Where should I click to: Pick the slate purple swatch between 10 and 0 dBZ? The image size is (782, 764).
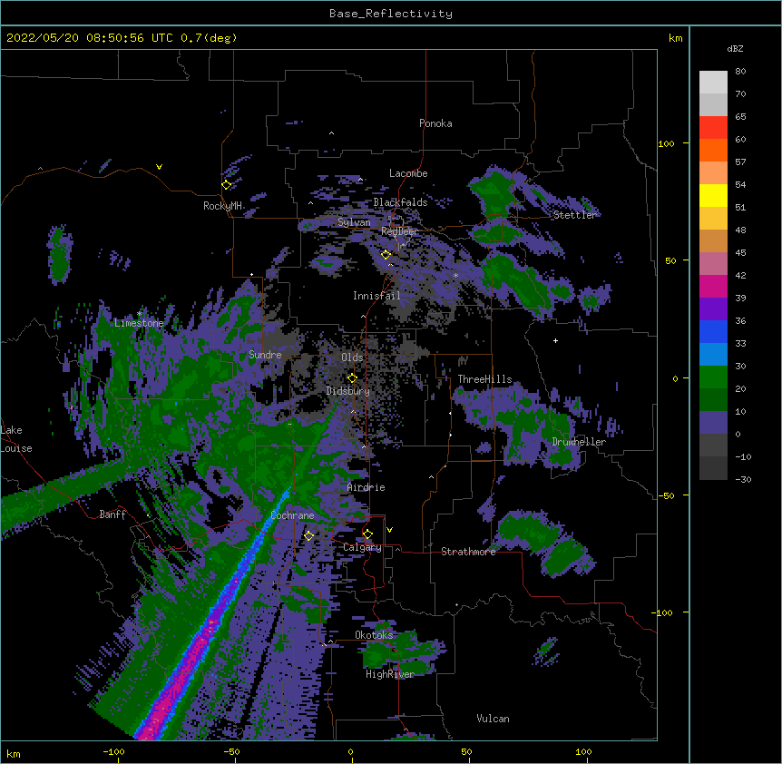click(713, 423)
